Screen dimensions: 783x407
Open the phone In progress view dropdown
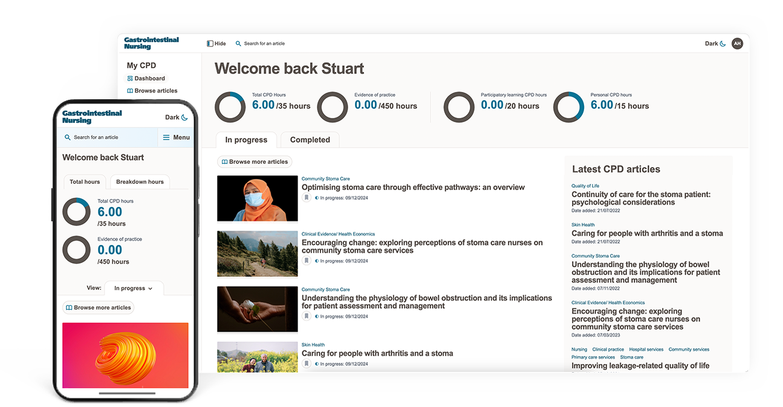(134, 288)
